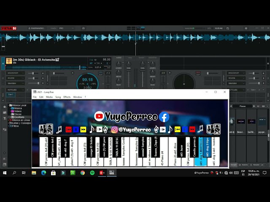270x202 pixels.
Task: Click left deck BRAKESTART effect slider
Action: [34, 73]
